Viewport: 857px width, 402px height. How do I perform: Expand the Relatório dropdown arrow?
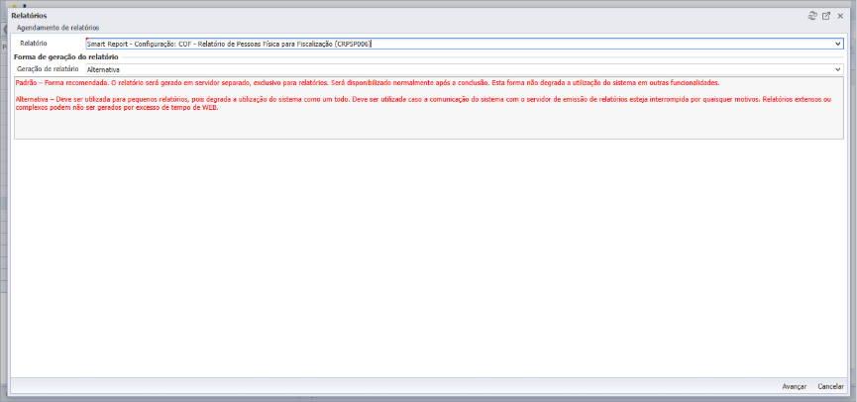pos(838,44)
